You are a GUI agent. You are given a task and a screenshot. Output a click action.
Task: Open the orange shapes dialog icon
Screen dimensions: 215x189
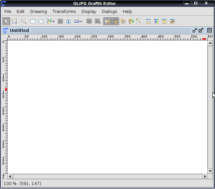click(x=172, y=21)
